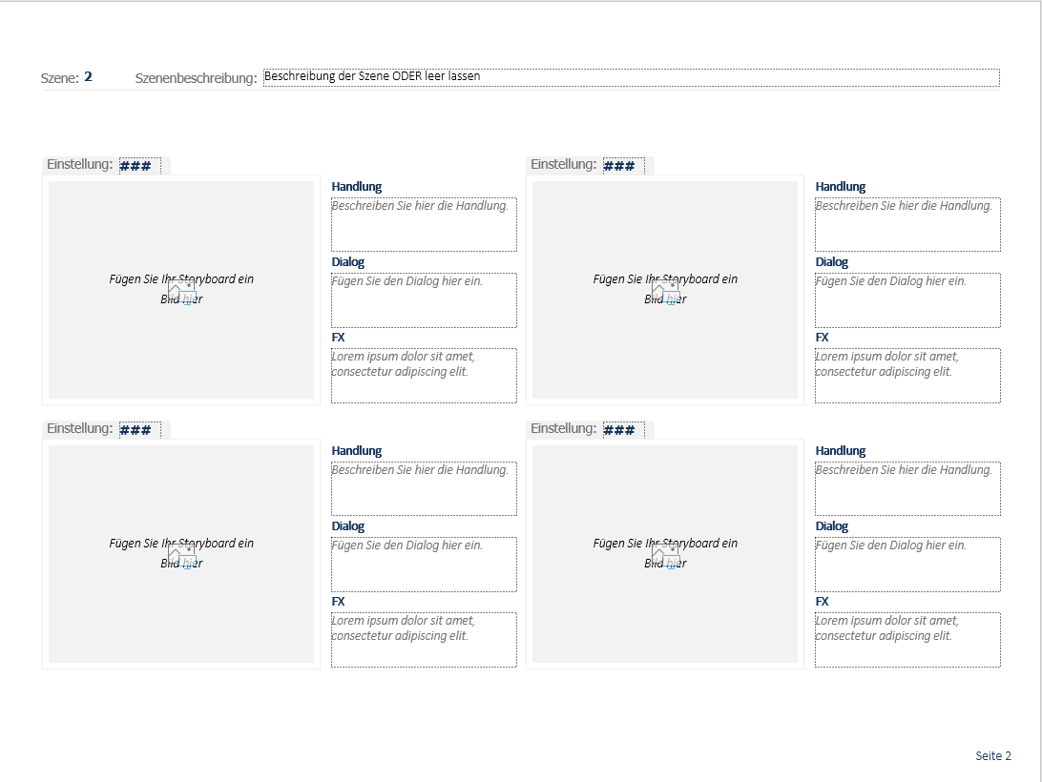Image resolution: width=1042 pixels, height=782 pixels.
Task: Click the ### Einstellung field of lower-right shot
Action: click(x=623, y=430)
